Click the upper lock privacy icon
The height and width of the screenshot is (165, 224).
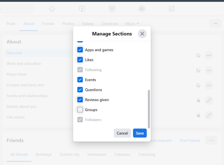pos(198,100)
